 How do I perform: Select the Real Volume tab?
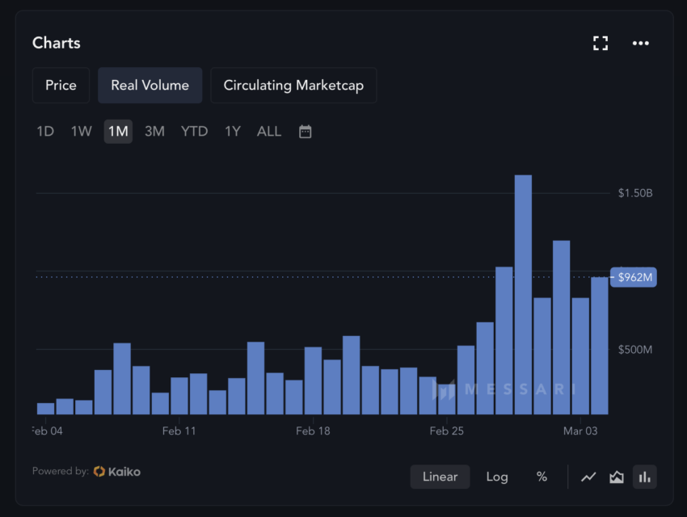point(150,85)
